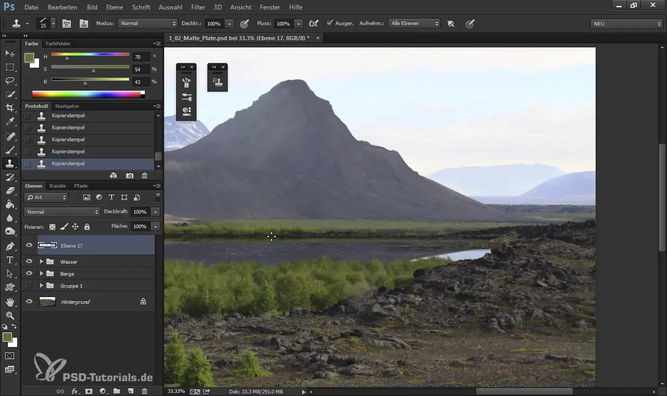Select the Crop tool

pyautogui.click(x=10, y=108)
